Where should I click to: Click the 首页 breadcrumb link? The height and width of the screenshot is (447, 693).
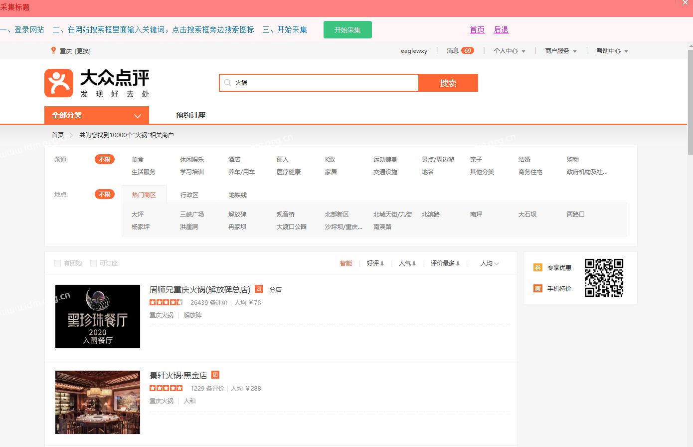58,135
